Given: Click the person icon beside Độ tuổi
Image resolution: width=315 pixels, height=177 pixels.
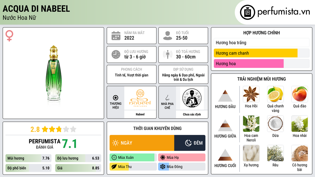Looking at the screenshot, I should pyautogui.click(x=168, y=36).
